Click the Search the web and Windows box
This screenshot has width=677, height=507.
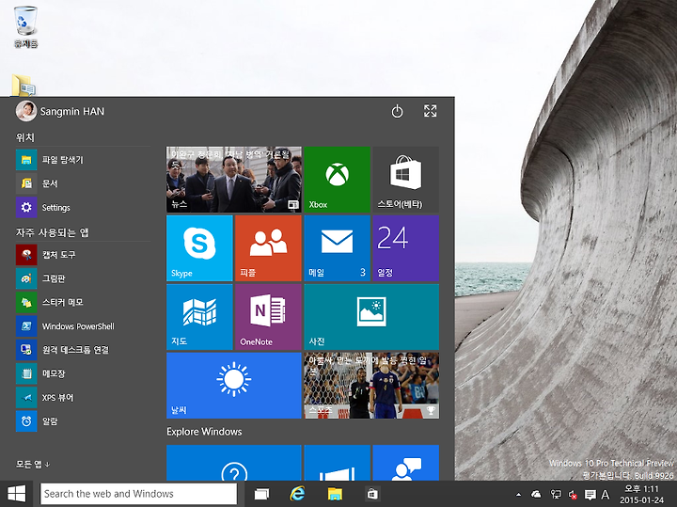tap(138, 494)
